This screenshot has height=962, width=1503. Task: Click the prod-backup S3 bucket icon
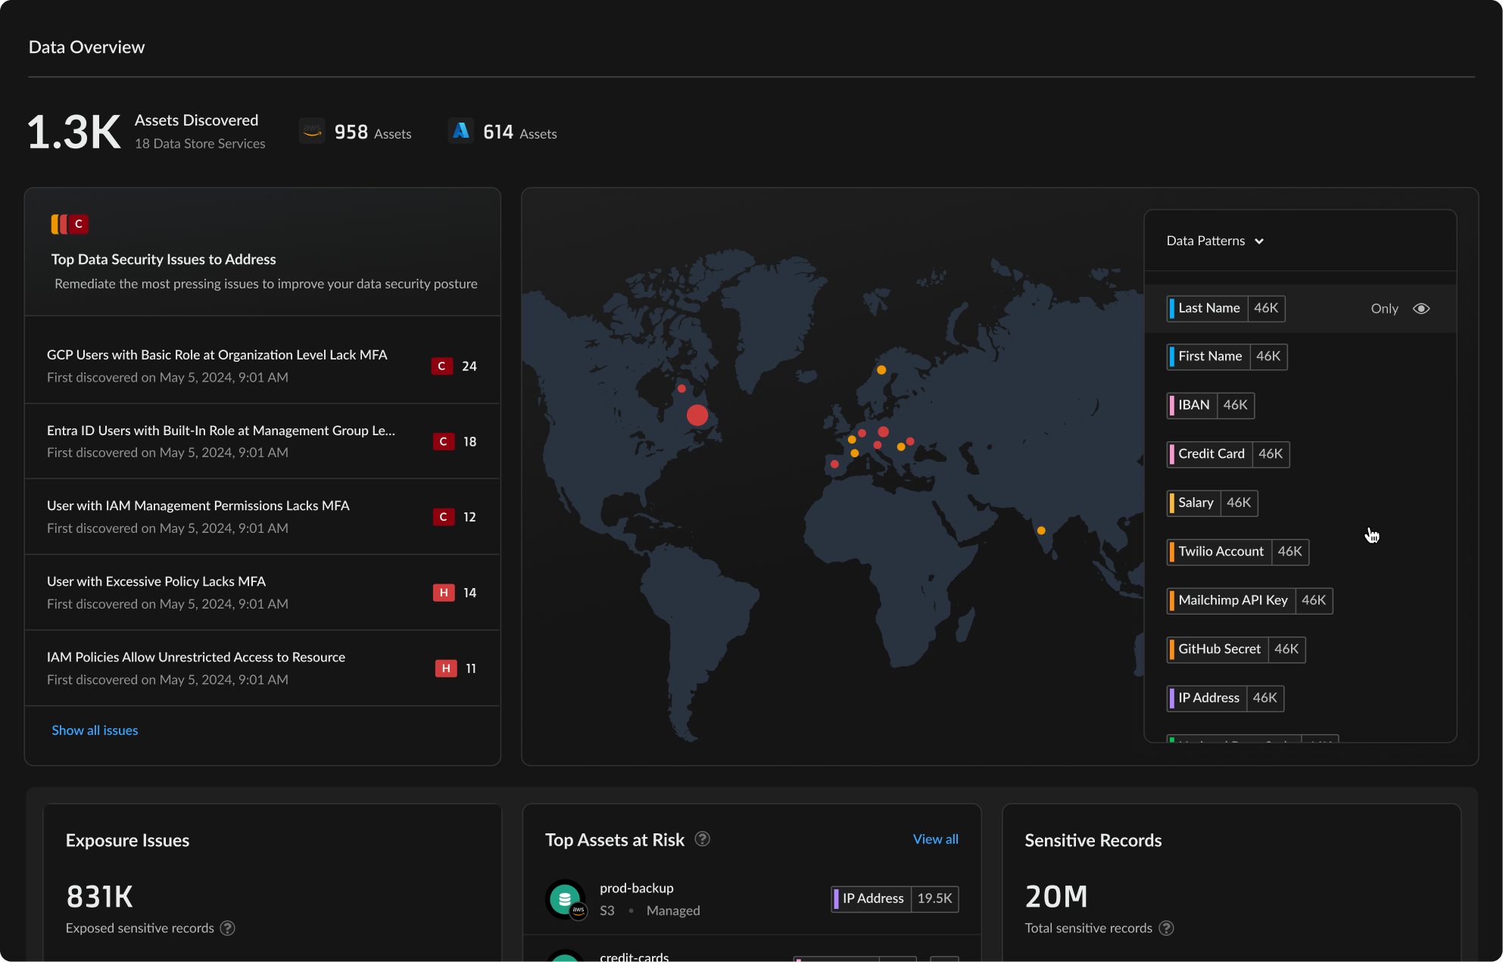coord(565,899)
